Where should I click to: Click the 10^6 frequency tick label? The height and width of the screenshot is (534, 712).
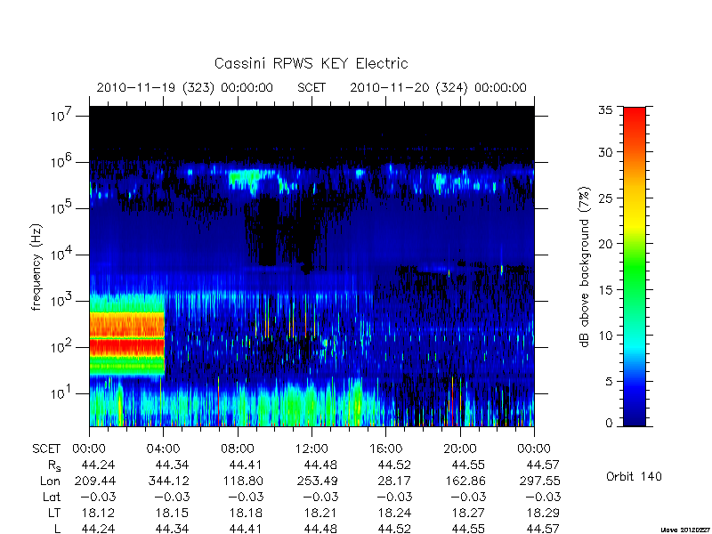pos(62,161)
